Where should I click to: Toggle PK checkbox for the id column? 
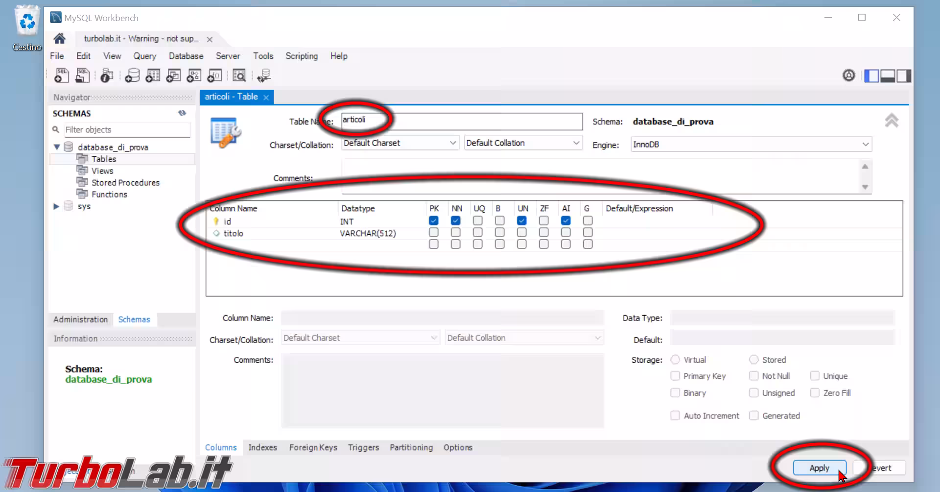click(433, 221)
